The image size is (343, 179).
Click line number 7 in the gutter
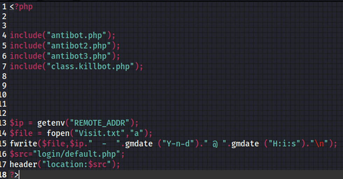tap(4, 66)
